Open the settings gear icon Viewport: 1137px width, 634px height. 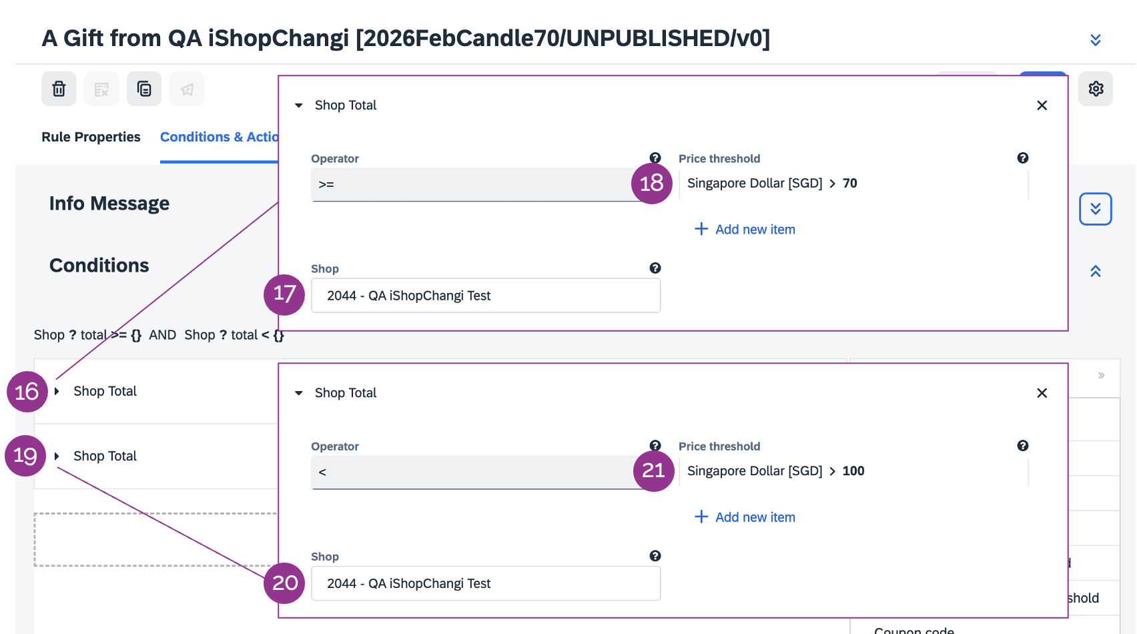tap(1096, 89)
